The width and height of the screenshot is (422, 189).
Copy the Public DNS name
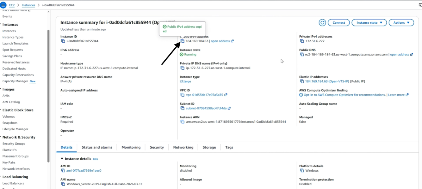point(302,55)
